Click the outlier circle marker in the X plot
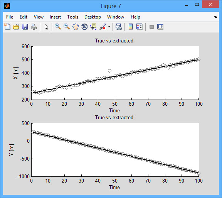The image size is (222, 198). point(109,71)
